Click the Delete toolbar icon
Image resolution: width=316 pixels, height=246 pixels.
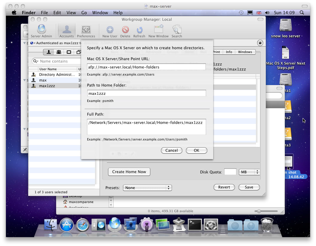[x=125, y=31]
